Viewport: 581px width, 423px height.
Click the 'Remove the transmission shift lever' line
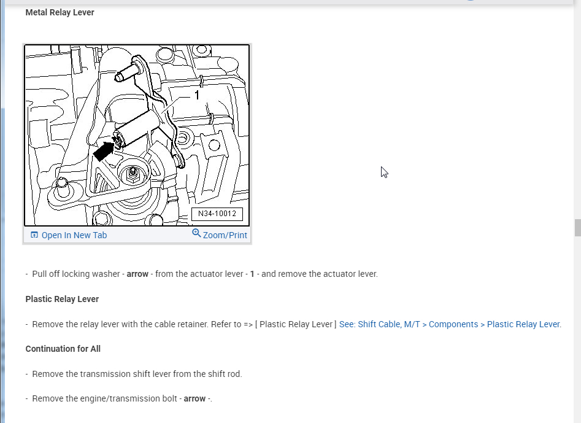(x=134, y=374)
